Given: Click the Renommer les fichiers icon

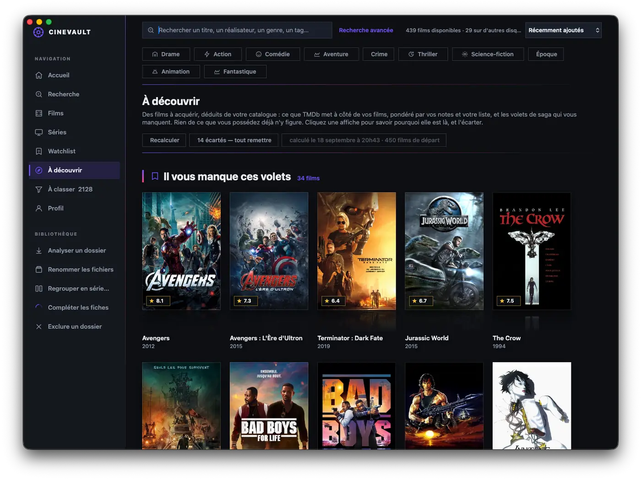Looking at the screenshot, I should point(39,269).
